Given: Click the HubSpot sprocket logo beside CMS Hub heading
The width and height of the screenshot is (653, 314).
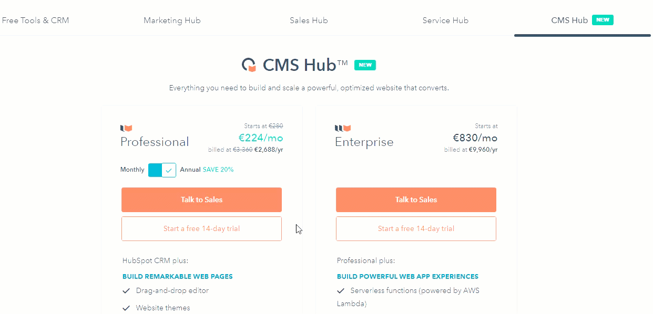Looking at the screenshot, I should coord(249,64).
